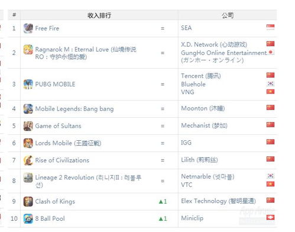
Task: Select the Rise of Civilizations icon
Action: (x=28, y=160)
